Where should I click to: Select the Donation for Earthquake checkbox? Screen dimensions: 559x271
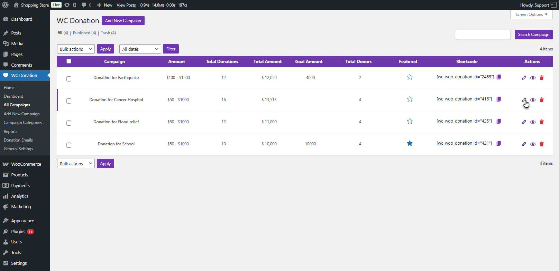[x=69, y=79]
